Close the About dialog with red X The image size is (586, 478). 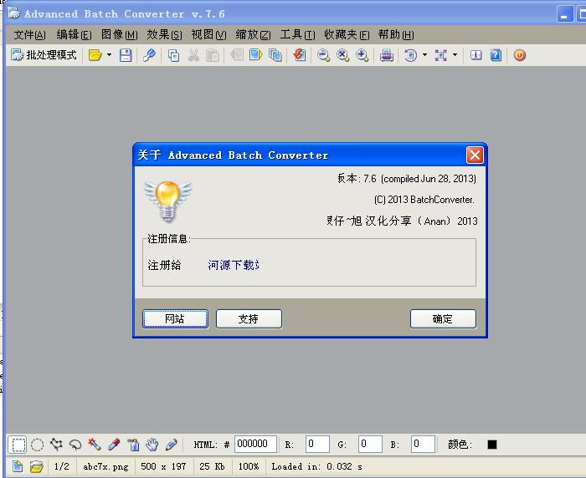pyautogui.click(x=475, y=155)
